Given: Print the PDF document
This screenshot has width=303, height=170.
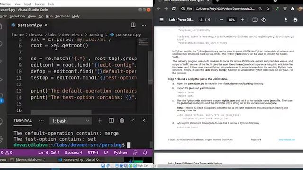Looking at the screenshot, I should point(295,20).
